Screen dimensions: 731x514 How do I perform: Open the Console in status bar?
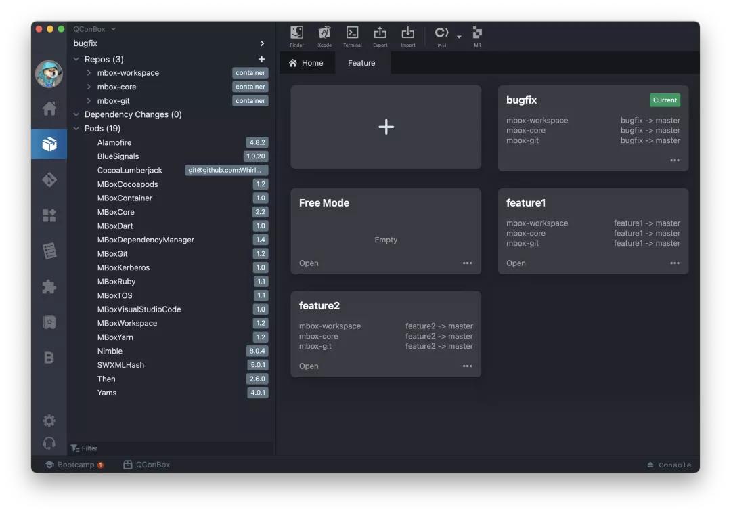(669, 465)
